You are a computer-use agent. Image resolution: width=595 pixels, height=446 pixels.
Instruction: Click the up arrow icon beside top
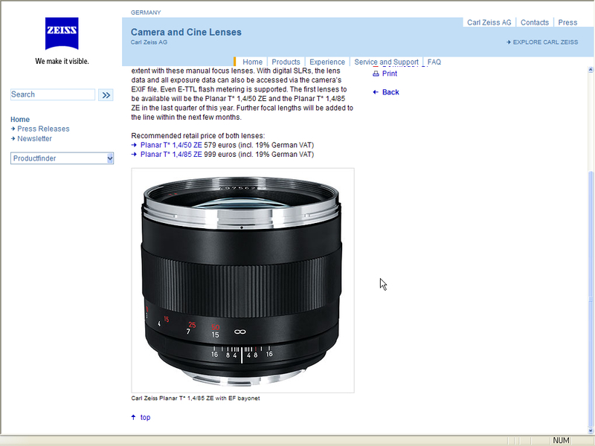tap(134, 417)
